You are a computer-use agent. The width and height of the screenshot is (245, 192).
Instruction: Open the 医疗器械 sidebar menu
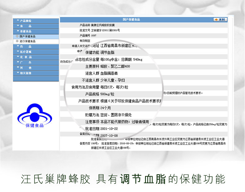pos(36,52)
